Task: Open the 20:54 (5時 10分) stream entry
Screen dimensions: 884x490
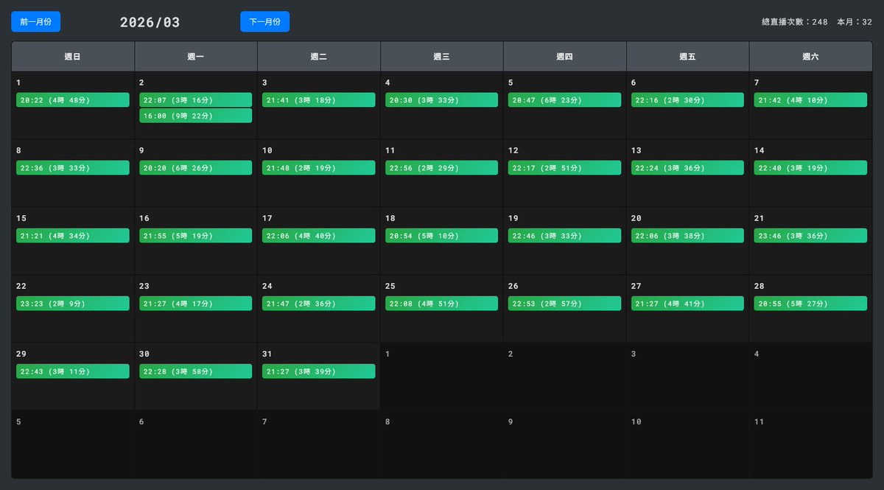Action: (x=442, y=236)
